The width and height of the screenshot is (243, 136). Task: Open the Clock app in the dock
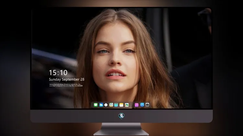106,105
